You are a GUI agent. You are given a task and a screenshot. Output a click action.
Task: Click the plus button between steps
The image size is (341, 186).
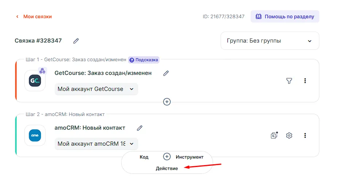[x=167, y=102]
